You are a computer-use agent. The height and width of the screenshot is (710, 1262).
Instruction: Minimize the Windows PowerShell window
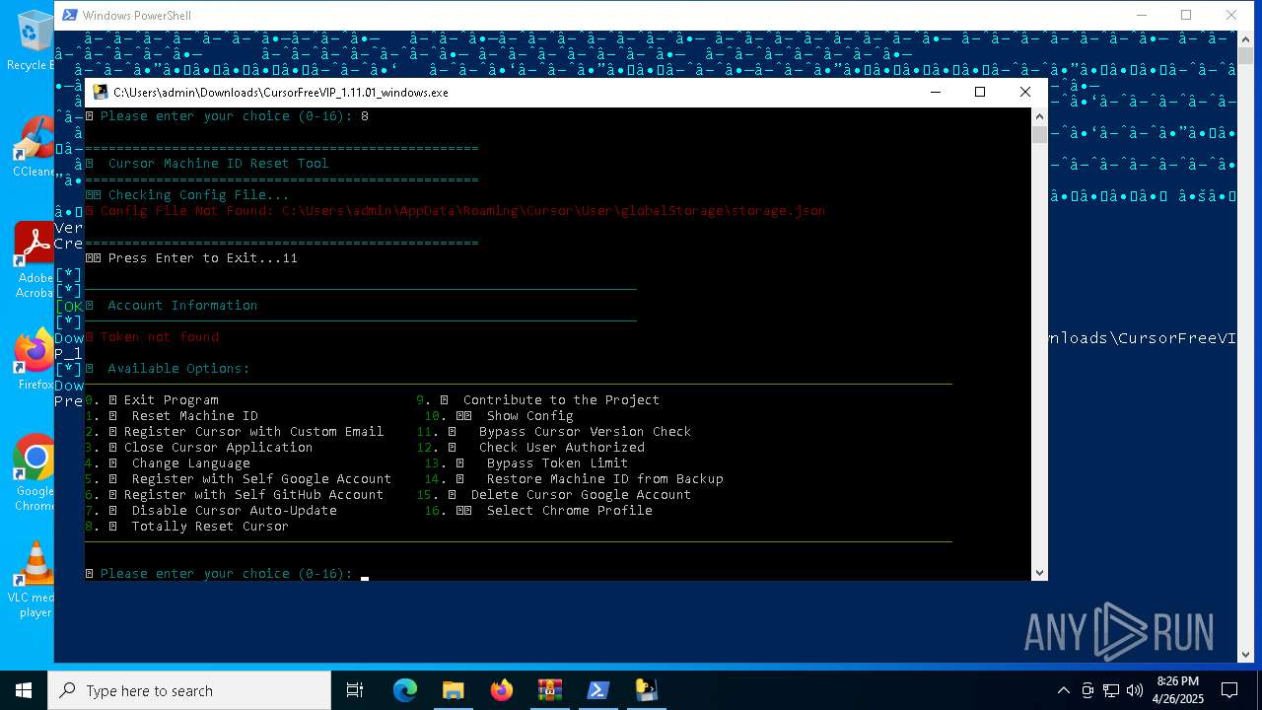[x=1142, y=15]
